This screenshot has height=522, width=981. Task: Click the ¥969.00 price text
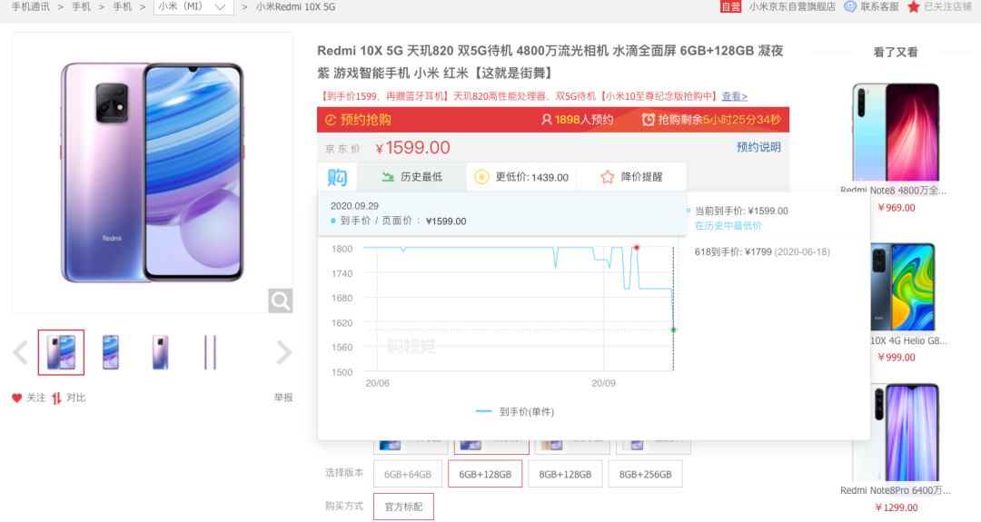coord(897,208)
